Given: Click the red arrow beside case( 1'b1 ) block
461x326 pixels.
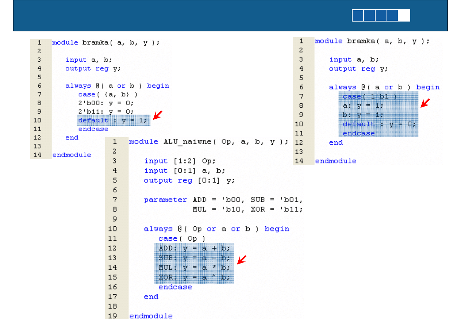Looking at the screenshot, I should coord(425,103).
